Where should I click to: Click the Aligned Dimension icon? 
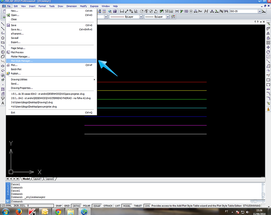pos(126,11)
